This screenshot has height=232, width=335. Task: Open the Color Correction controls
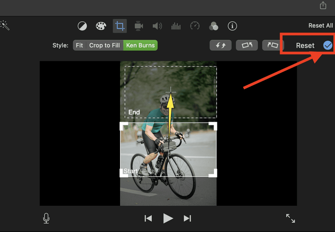coord(101,26)
